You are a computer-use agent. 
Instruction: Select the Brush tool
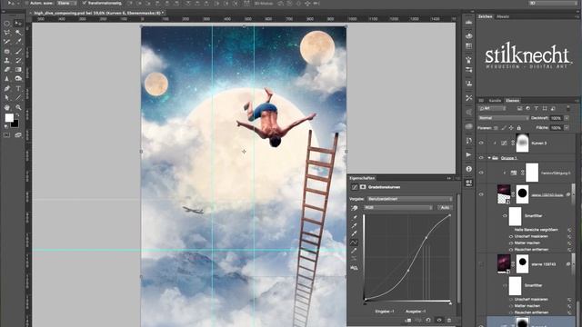tap(18, 51)
